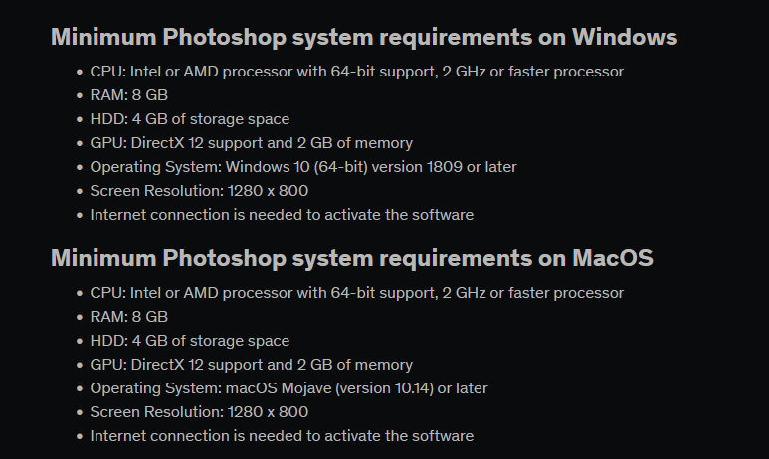Click the macOS Mojave operating system line
The image size is (769, 459).
coord(288,388)
